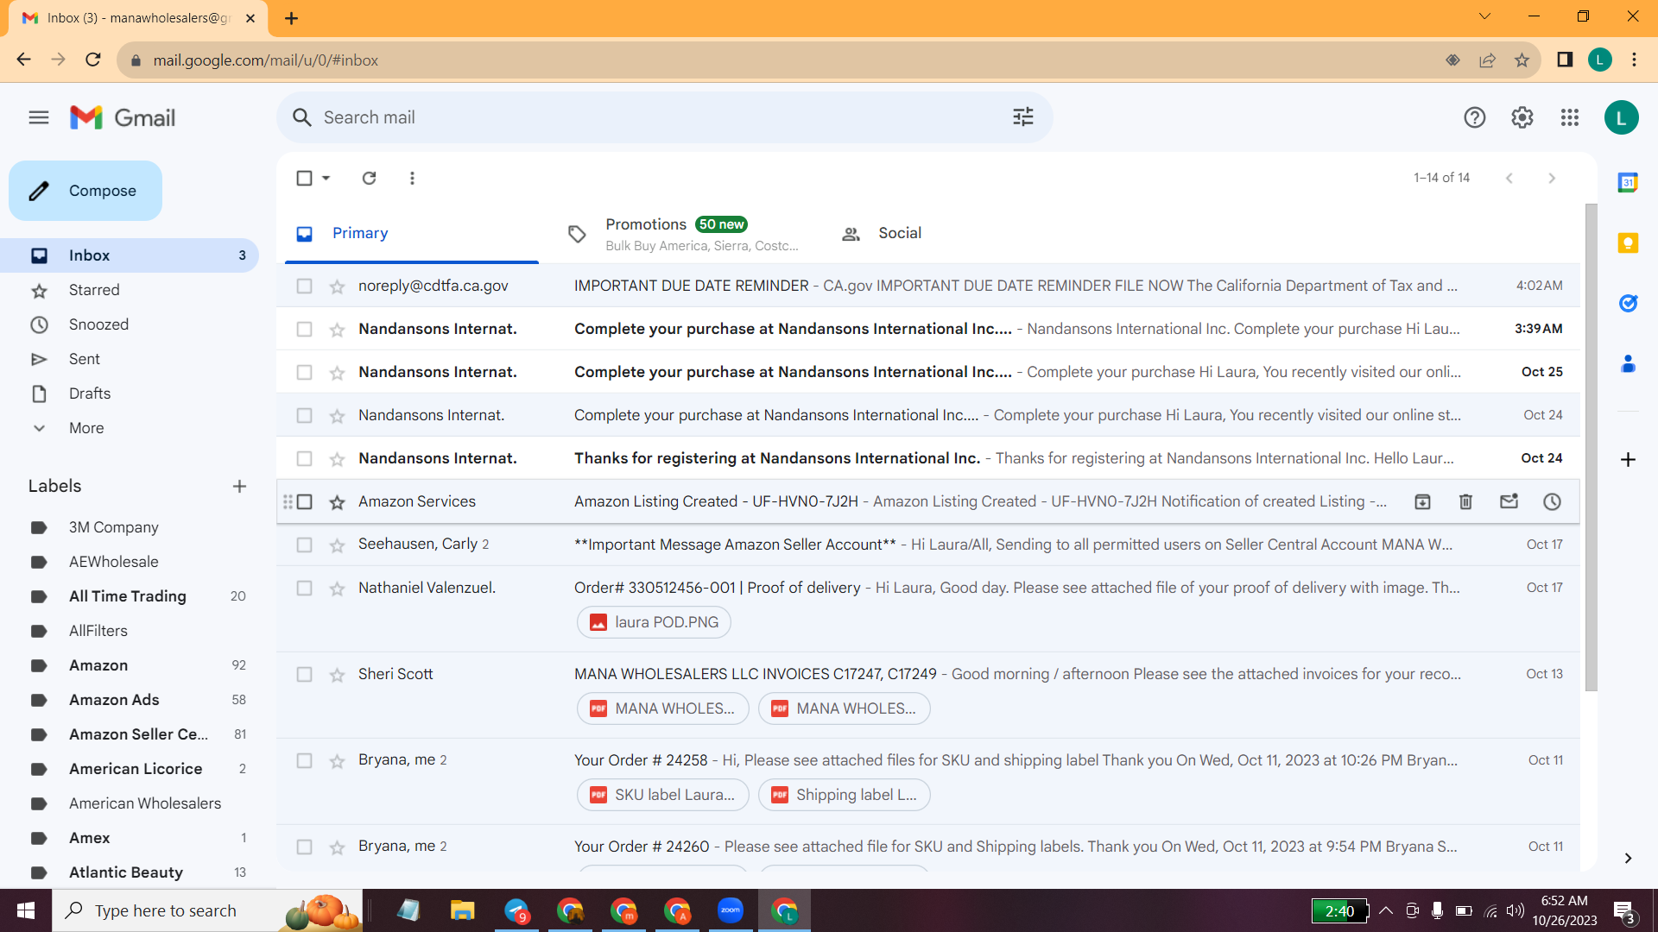Image resolution: width=1658 pixels, height=932 pixels.
Task: Open Google Tasks side panel
Action: (x=1628, y=303)
